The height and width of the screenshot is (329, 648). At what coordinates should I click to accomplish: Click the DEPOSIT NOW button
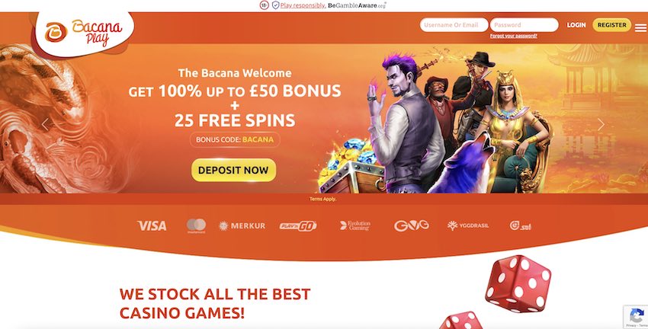pos(233,170)
